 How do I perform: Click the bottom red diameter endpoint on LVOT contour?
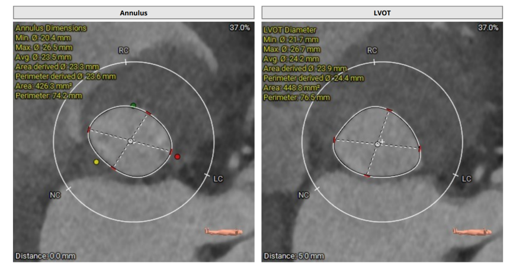(367, 176)
